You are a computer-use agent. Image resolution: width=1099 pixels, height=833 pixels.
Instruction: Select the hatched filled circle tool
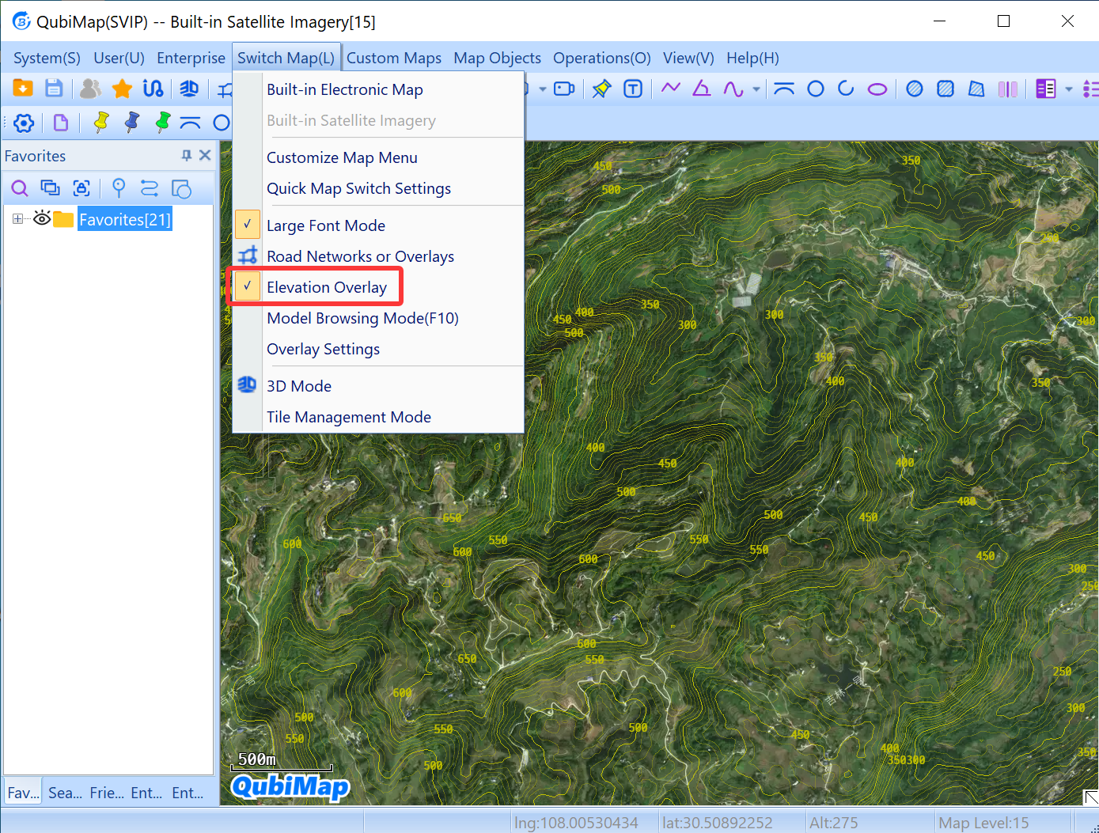coord(915,89)
